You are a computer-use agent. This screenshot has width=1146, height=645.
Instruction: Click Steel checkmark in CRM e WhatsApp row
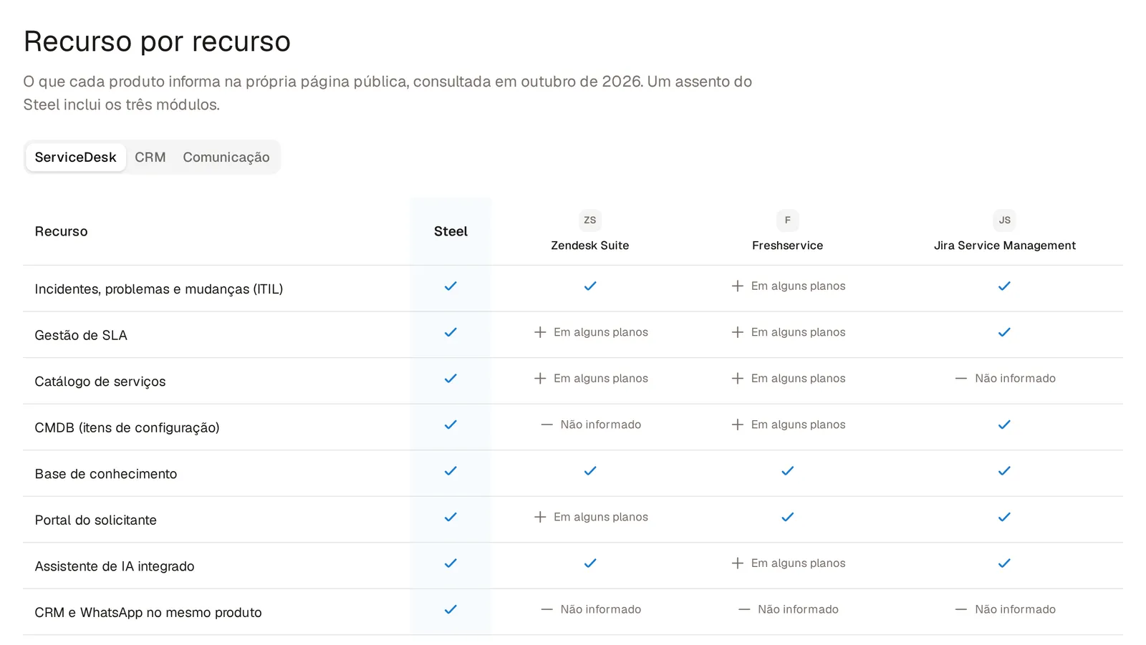pyautogui.click(x=451, y=609)
